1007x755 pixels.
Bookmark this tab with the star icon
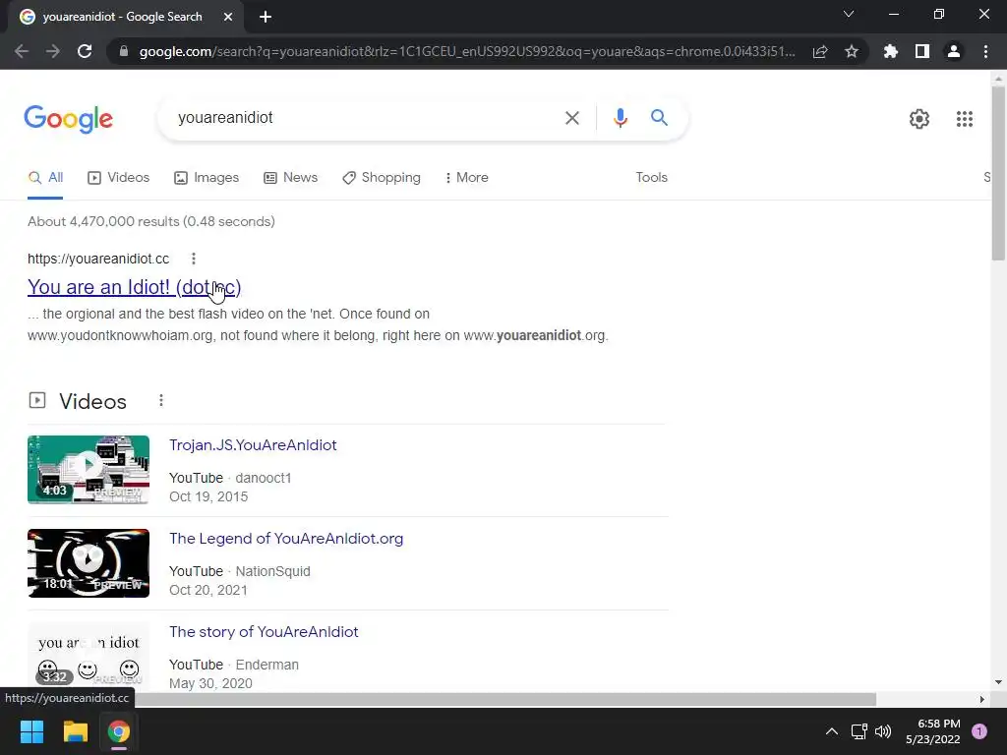852,51
